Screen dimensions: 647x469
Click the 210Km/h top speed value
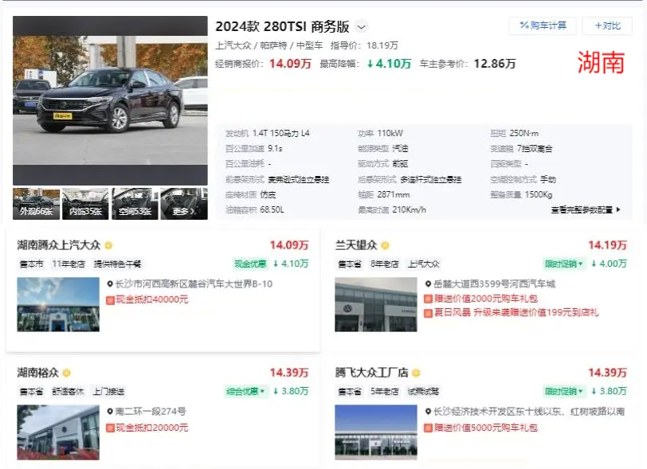tap(410, 210)
